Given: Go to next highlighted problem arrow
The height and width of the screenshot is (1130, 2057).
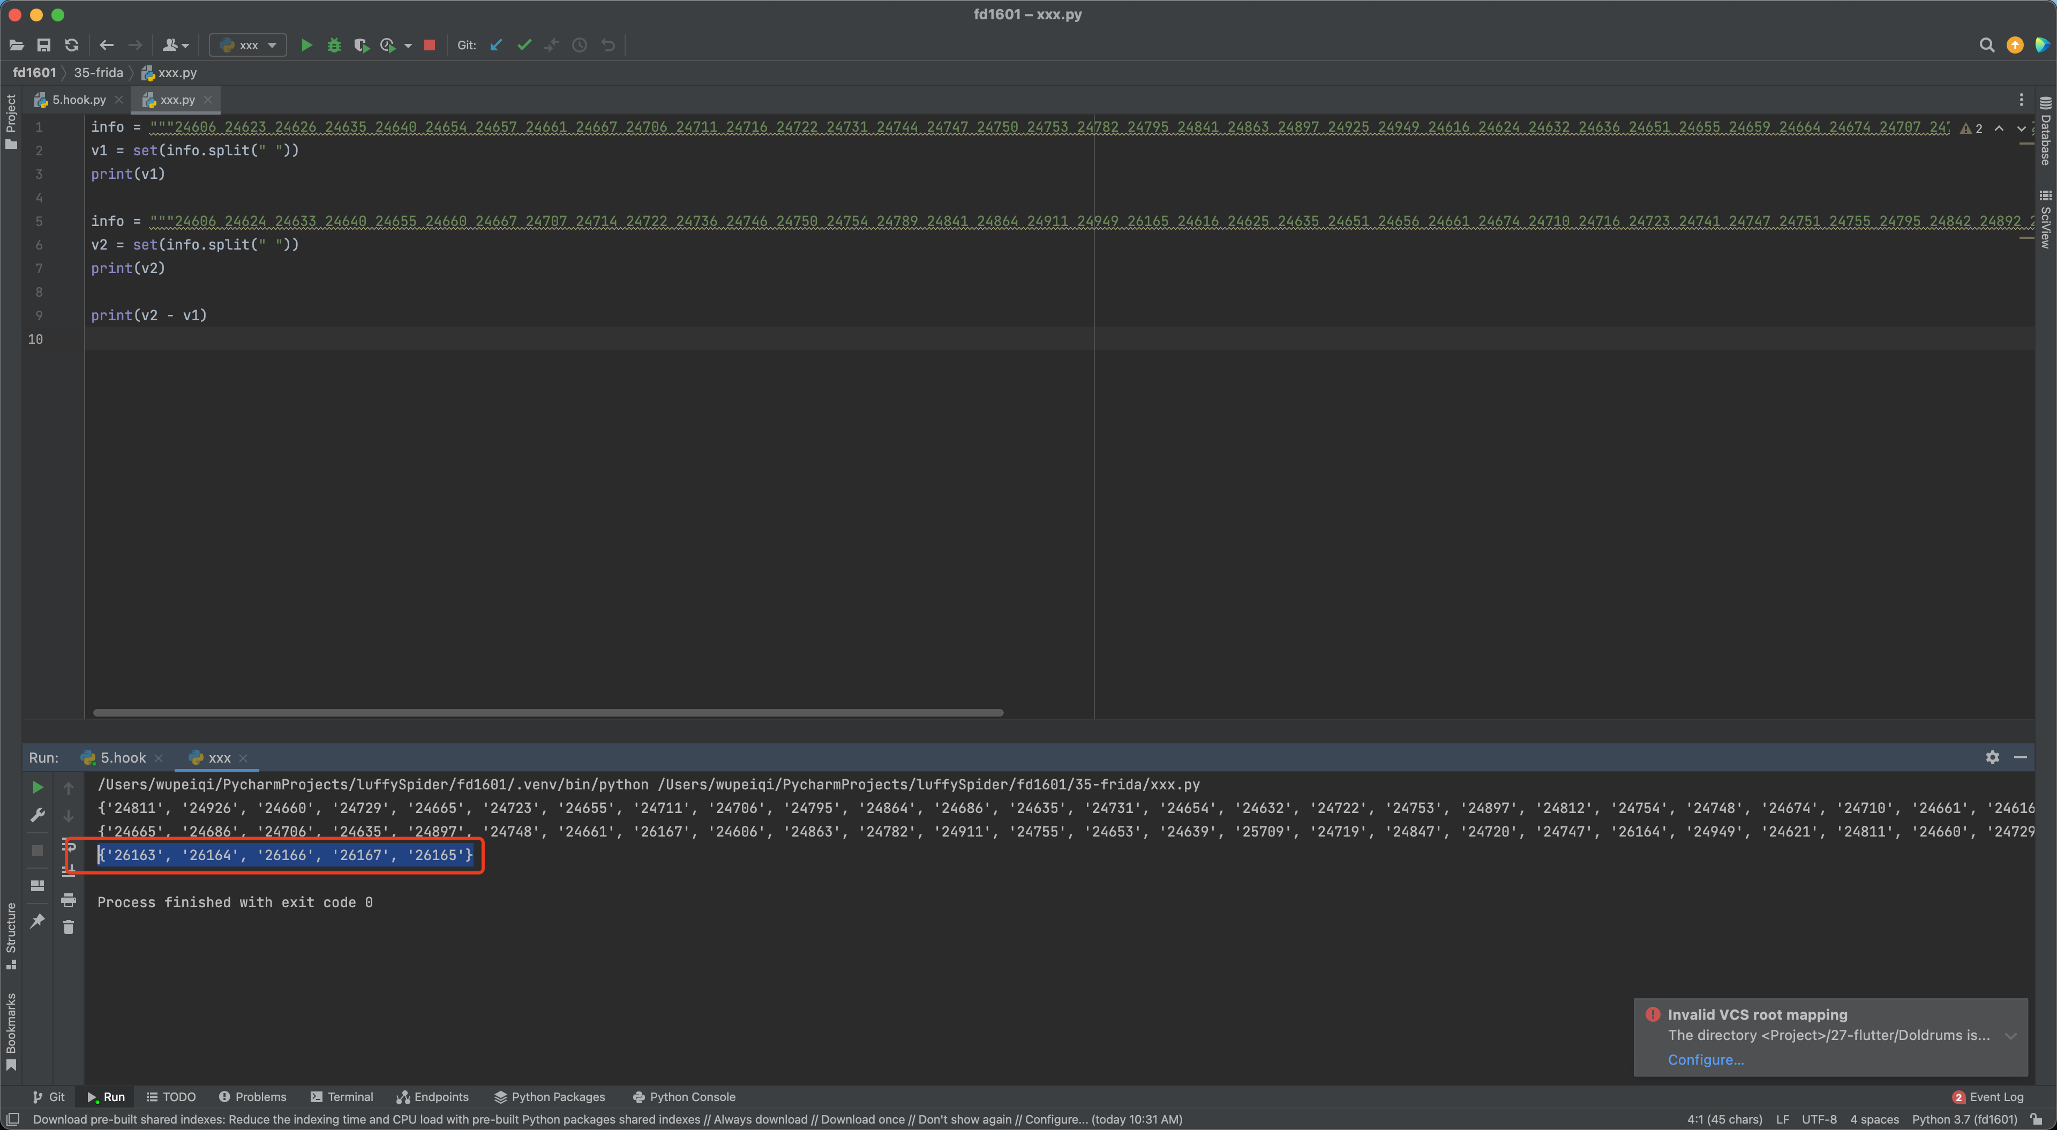Looking at the screenshot, I should pyautogui.click(x=2022, y=129).
